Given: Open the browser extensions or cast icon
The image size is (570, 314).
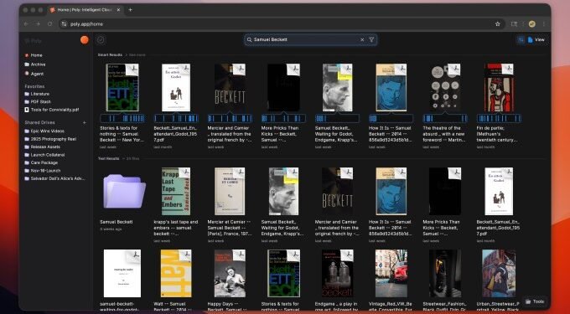Looking at the screenshot, I should click(514, 24).
